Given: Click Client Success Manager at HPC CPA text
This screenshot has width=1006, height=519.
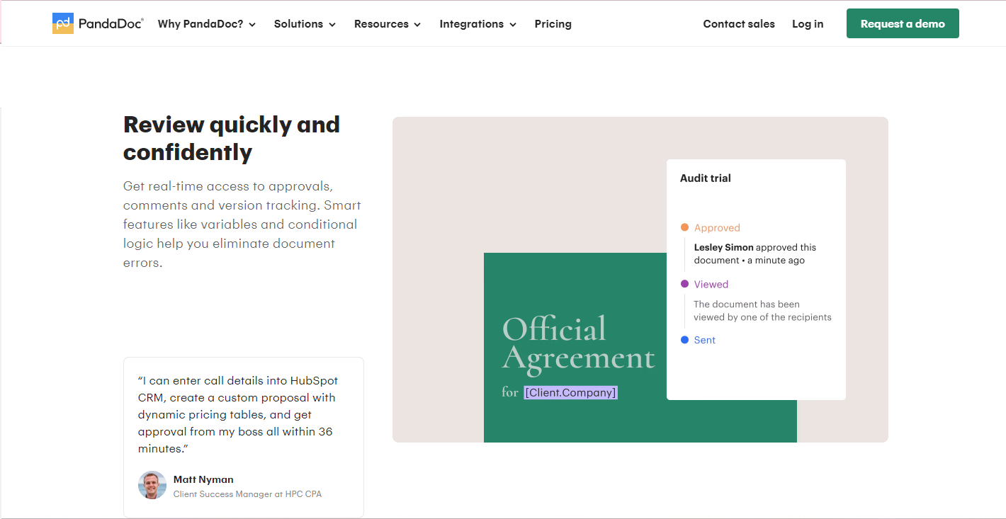Looking at the screenshot, I should coord(247,494).
